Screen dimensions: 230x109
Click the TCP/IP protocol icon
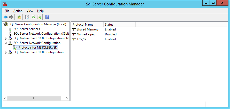(74, 39)
